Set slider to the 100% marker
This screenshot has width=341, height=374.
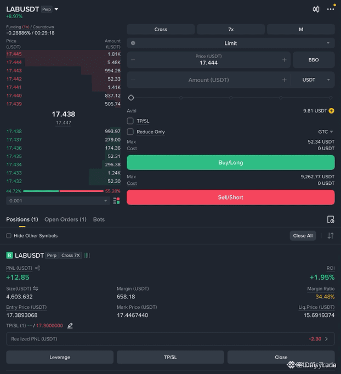point(331,98)
